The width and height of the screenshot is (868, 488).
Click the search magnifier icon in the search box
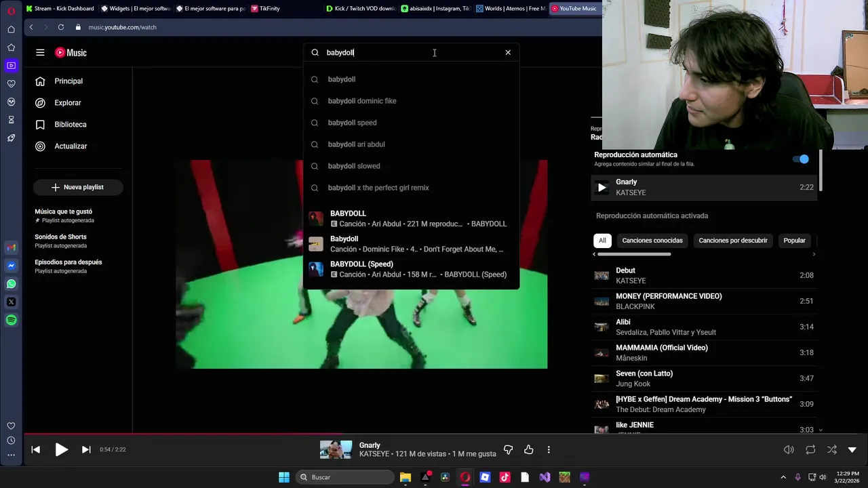coord(315,52)
